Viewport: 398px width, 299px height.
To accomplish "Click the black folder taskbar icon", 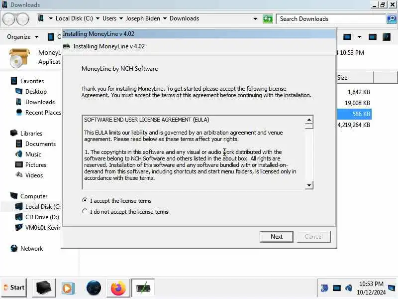I will coord(43,289).
